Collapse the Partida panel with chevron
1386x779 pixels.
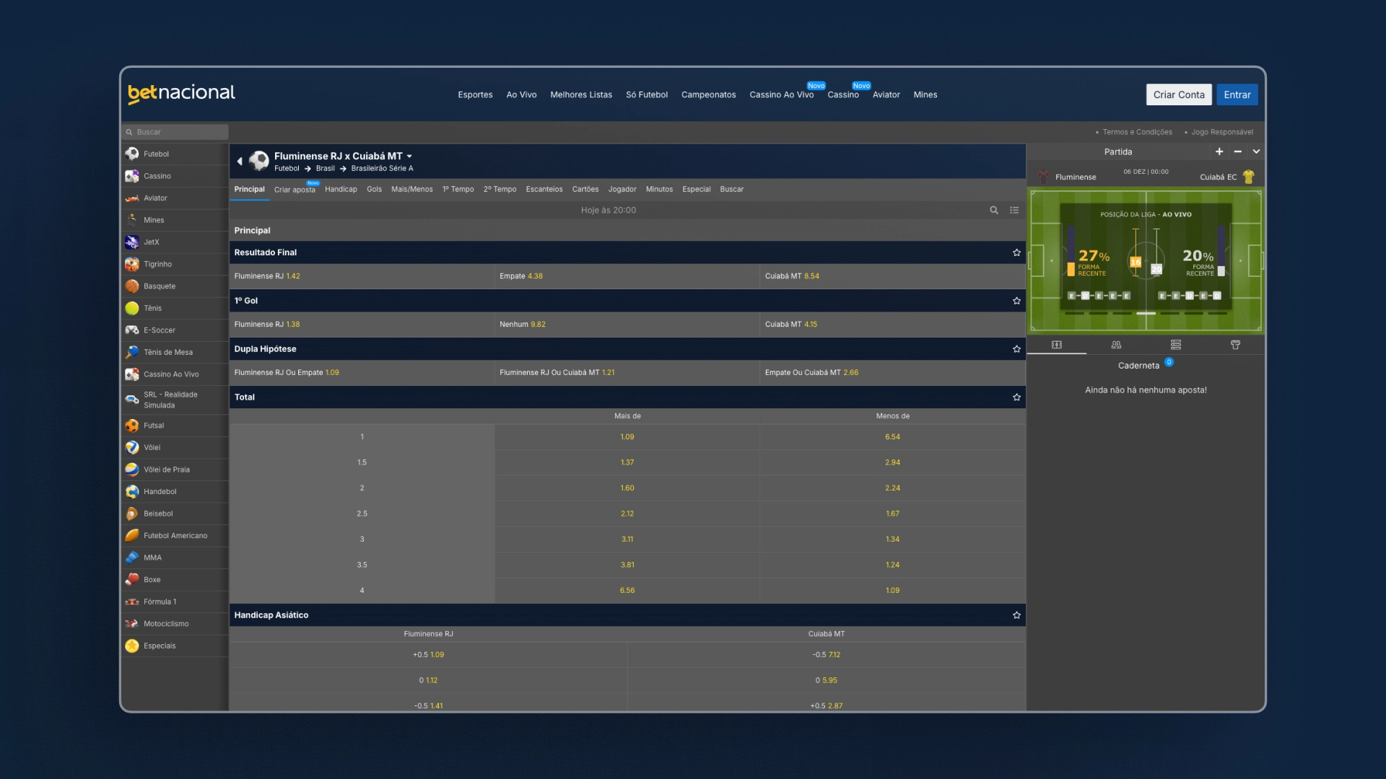(x=1256, y=151)
